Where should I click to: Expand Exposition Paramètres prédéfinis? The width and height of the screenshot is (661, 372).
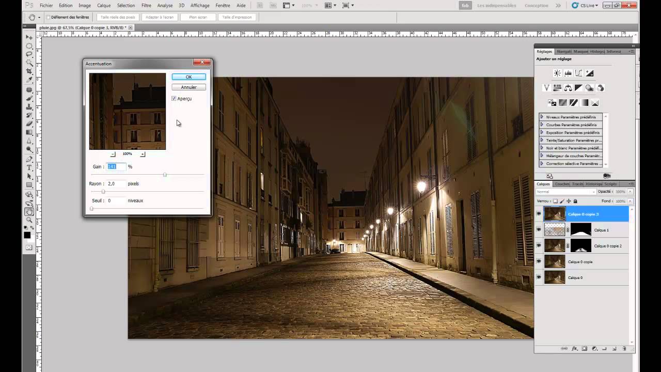[542, 132]
